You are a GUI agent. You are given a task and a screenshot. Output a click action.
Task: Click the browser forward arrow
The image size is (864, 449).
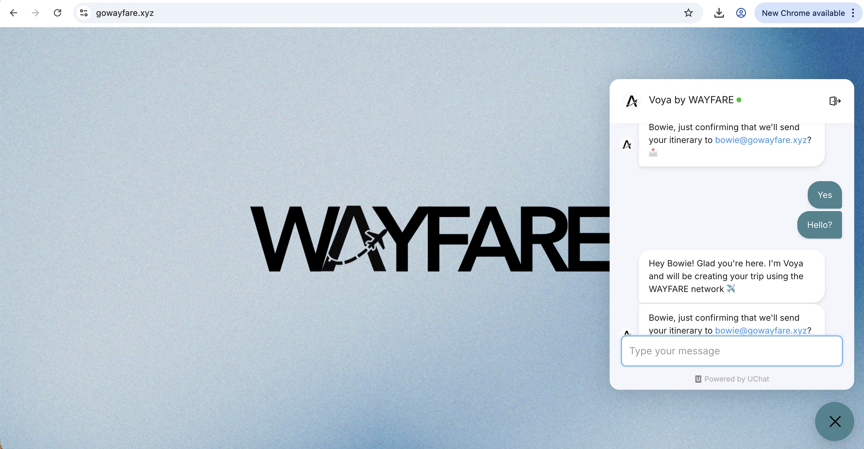point(35,13)
